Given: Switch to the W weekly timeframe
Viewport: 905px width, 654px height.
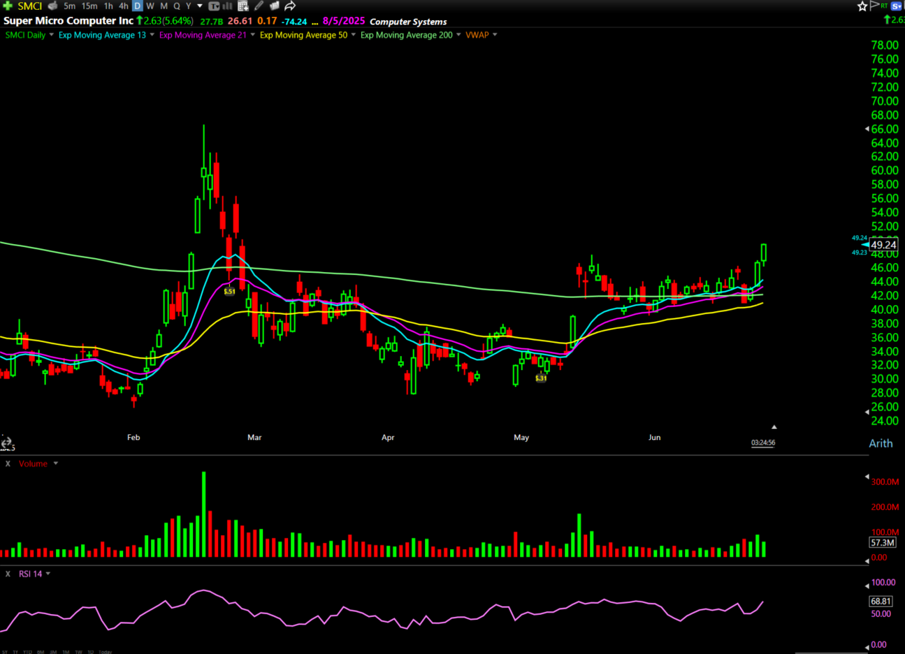Looking at the screenshot, I should point(150,6).
